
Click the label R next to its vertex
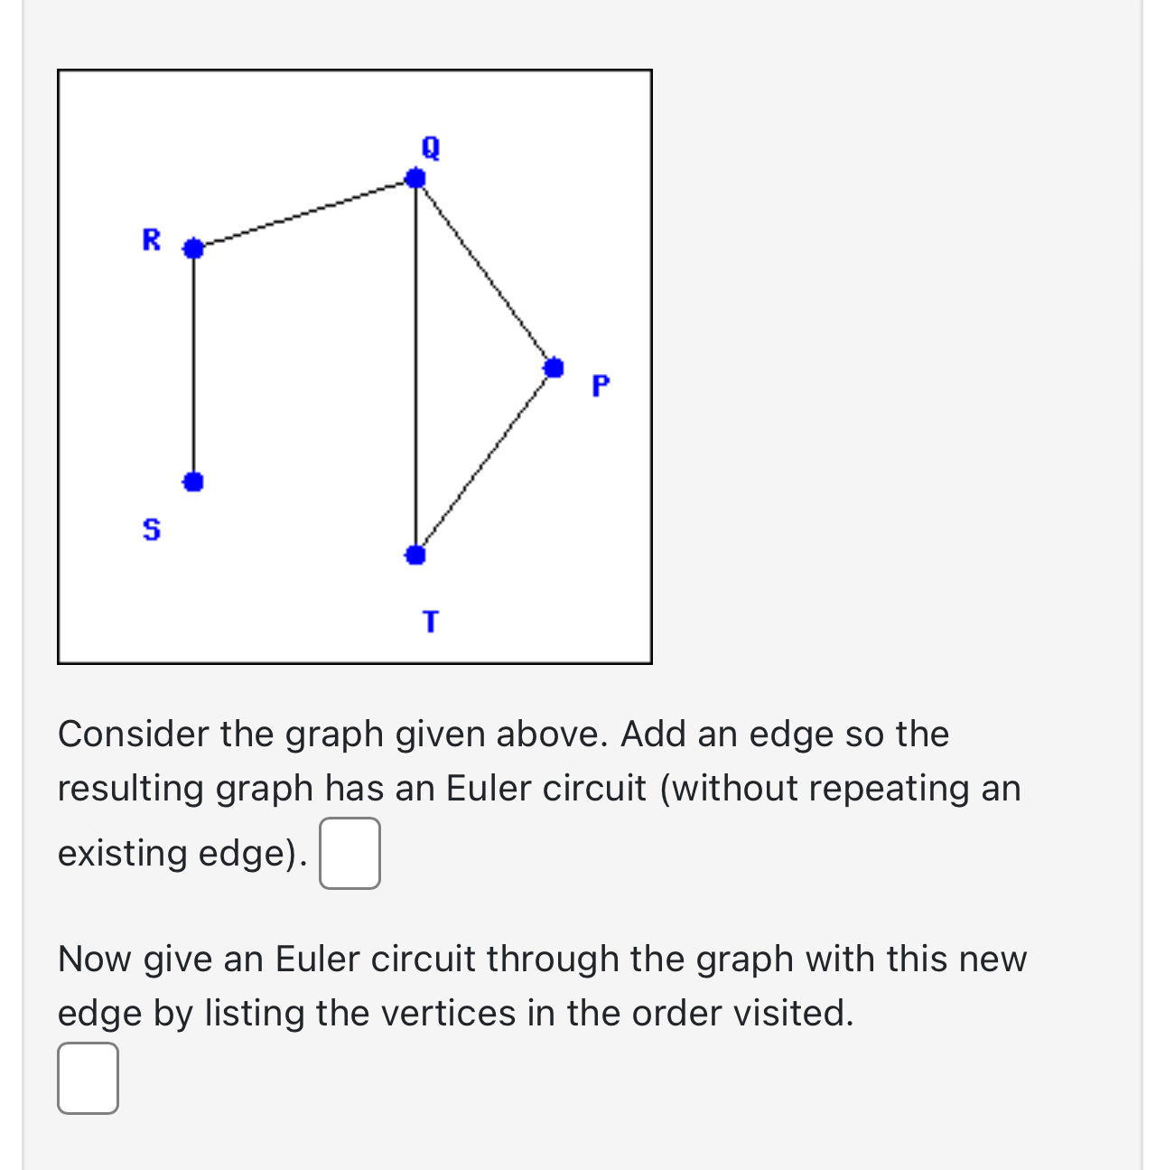(152, 240)
